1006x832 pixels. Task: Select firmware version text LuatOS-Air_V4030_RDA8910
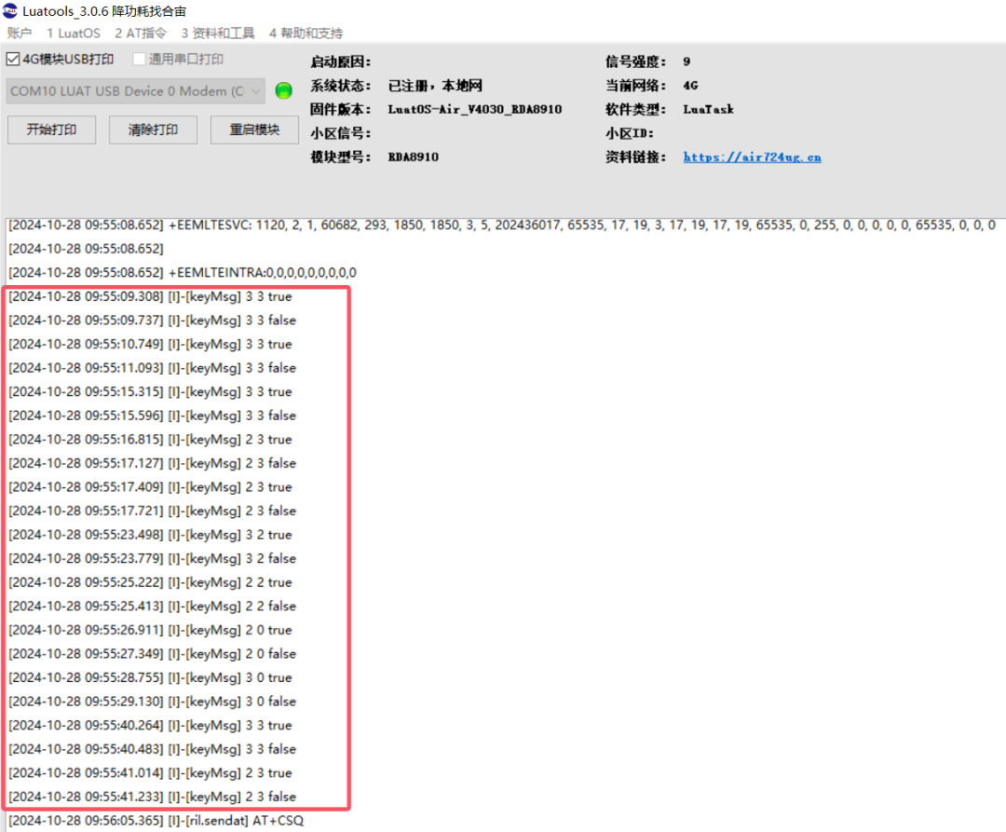click(475, 109)
